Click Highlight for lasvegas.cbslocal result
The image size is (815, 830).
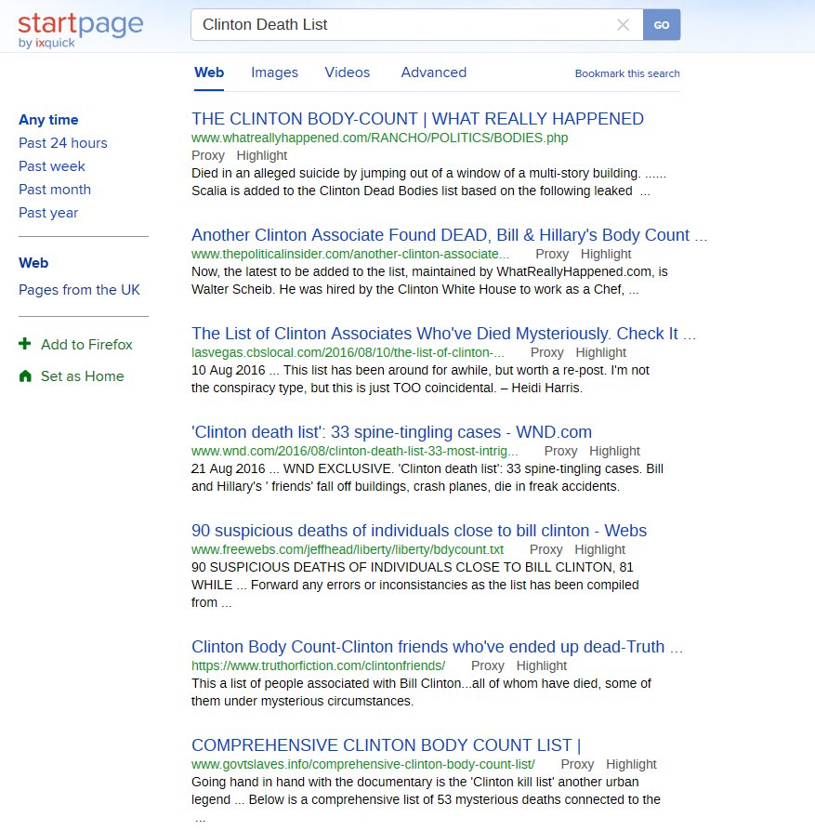click(601, 352)
